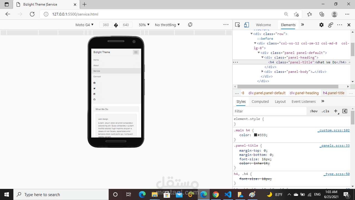This screenshot has height=200, width=355.
Task: Open Customize and control DevTools menu
Action: pyautogui.click(x=340, y=25)
